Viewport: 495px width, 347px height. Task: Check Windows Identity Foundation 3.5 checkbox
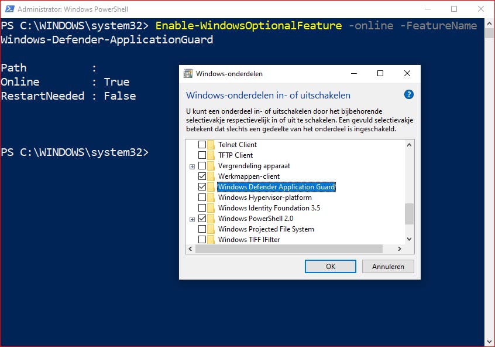[x=202, y=208]
